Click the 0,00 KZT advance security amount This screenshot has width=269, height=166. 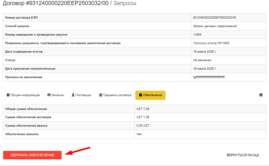click(x=143, y=126)
